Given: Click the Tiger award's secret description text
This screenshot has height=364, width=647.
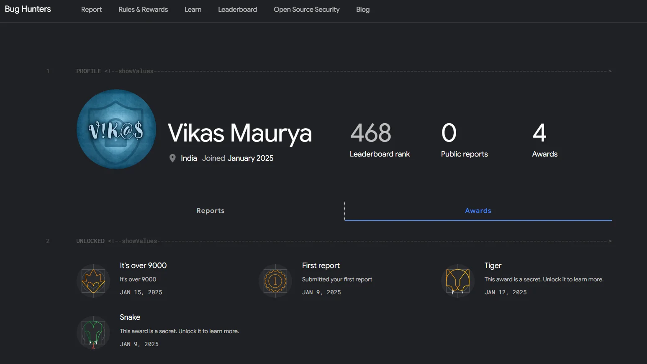Looking at the screenshot, I should [544, 279].
